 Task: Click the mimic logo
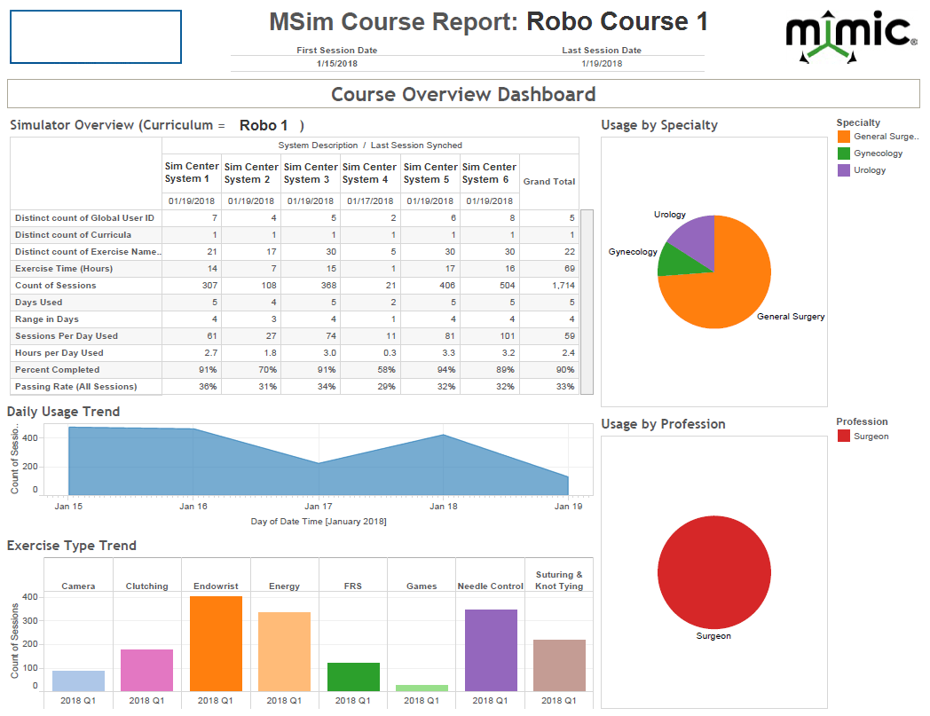851,36
